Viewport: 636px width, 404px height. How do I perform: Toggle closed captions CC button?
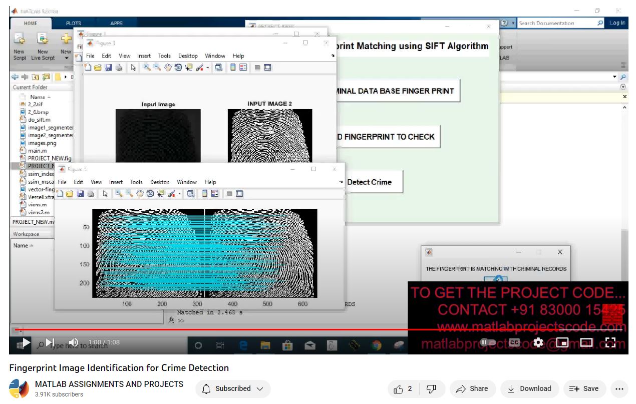pyautogui.click(x=514, y=342)
